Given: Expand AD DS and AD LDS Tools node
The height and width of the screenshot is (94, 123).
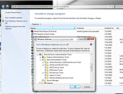Looking at the screenshot, I should 43,65.
